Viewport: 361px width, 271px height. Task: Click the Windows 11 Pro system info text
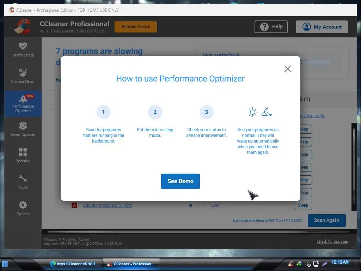(x=66, y=240)
